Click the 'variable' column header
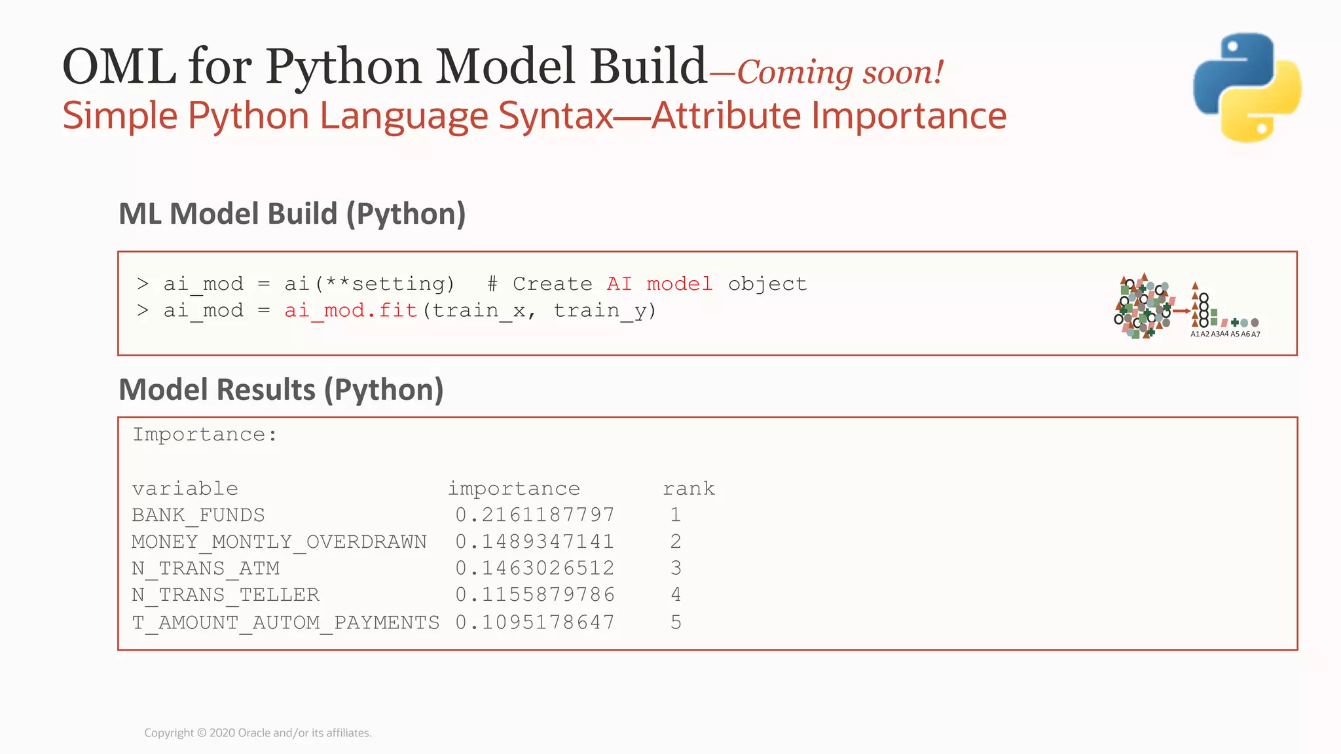This screenshot has width=1341, height=754. tap(185, 489)
